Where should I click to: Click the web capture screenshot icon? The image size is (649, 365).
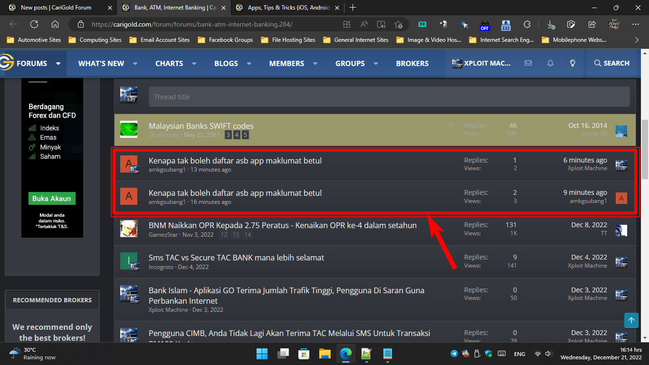coord(571,24)
